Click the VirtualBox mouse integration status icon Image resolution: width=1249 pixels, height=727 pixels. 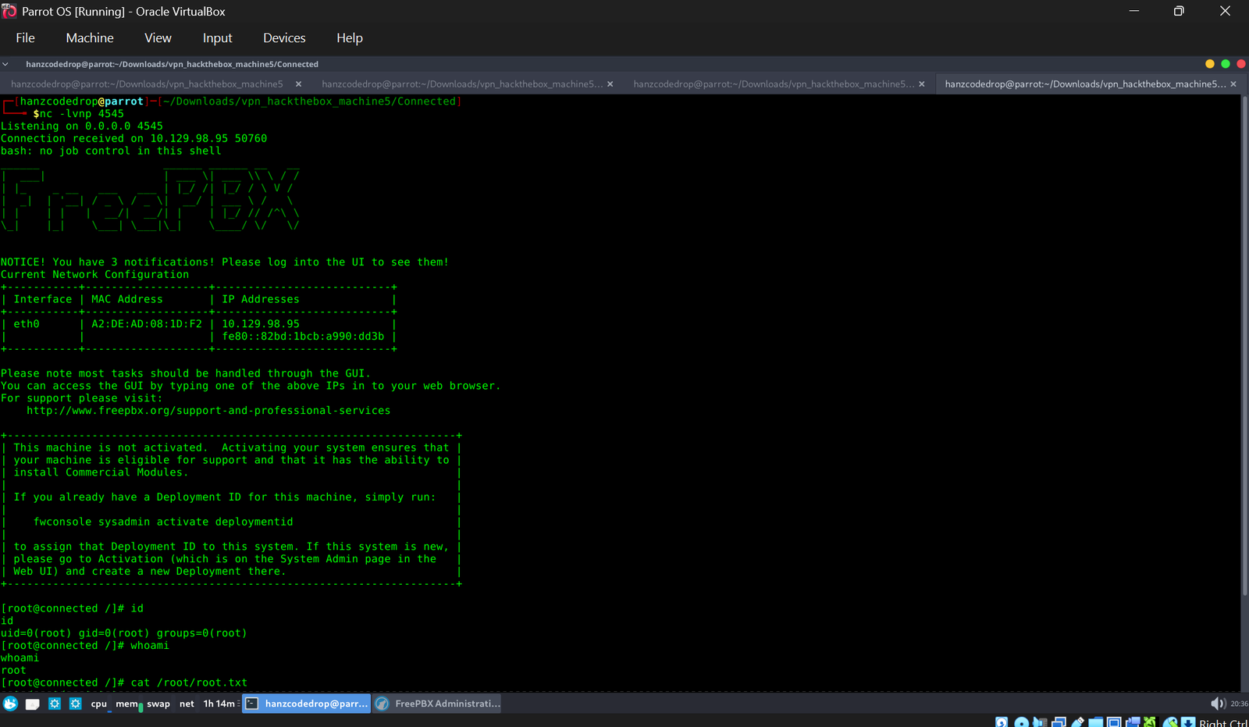[x=1170, y=723]
